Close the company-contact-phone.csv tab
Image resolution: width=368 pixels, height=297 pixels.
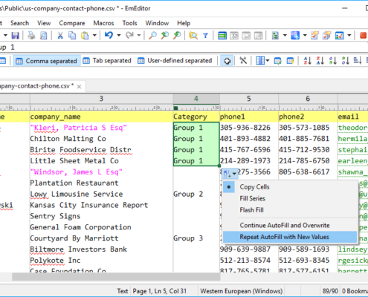(x=79, y=87)
